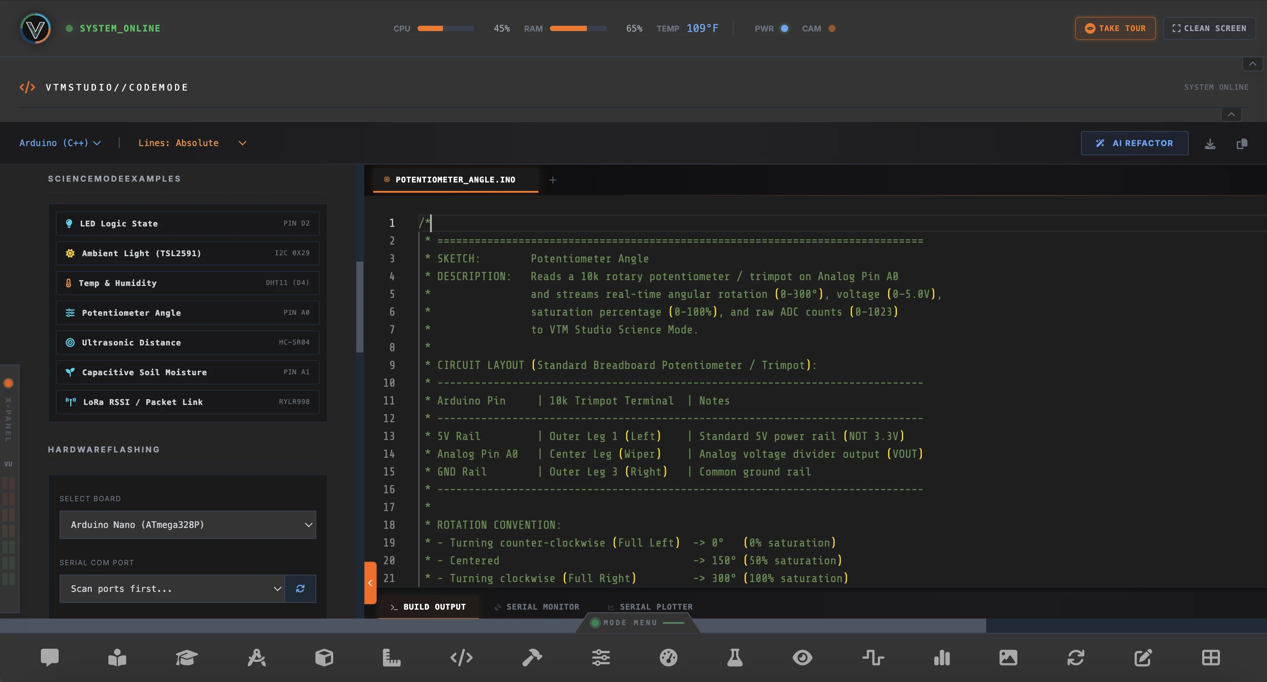Click the VU meter on left edge
1267x682 pixels.
point(8,530)
